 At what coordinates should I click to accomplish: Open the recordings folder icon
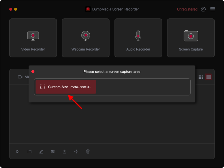[29, 152]
